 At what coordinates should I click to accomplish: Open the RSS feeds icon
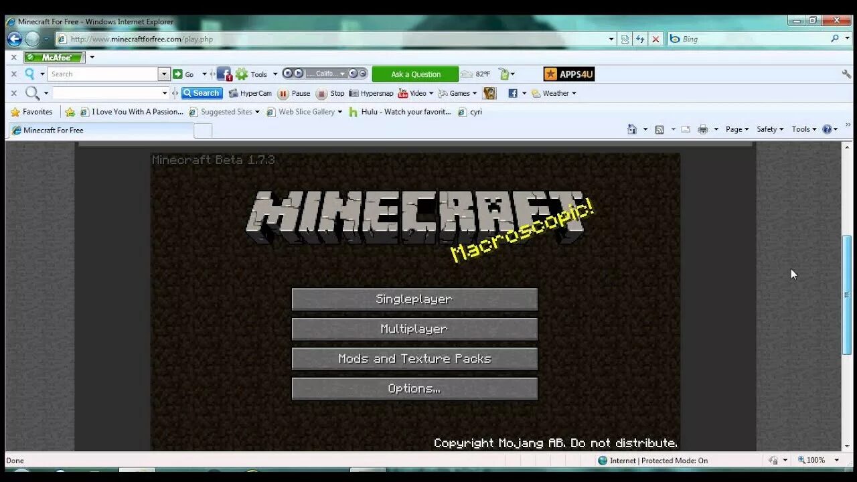click(659, 129)
